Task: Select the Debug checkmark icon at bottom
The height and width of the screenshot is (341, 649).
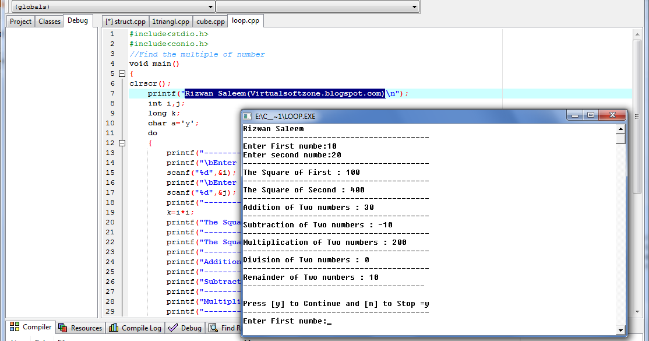Action: pyautogui.click(x=173, y=328)
